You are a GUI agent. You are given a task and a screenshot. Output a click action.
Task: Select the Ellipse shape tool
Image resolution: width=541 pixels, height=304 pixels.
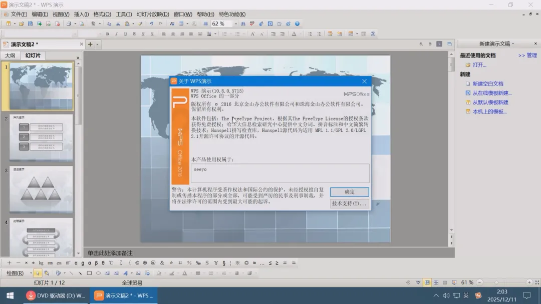point(98,273)
